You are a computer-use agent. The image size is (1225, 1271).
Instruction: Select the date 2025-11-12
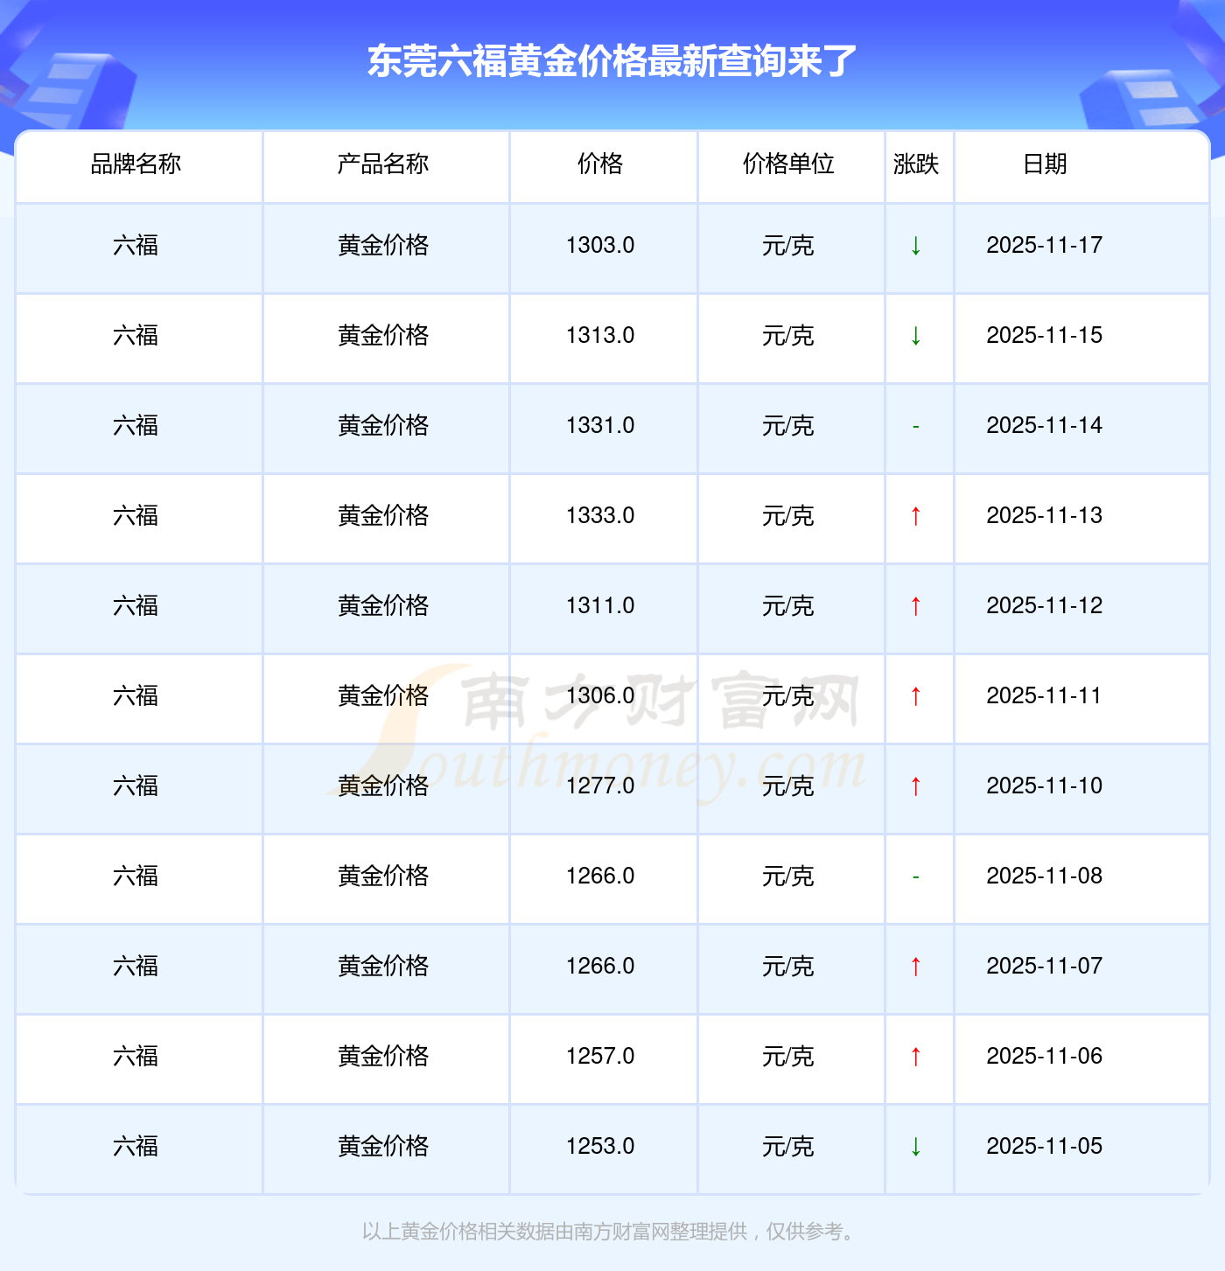(1045, 605)
